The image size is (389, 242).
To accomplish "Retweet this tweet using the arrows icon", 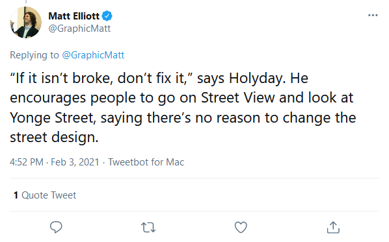I will 148,227.
